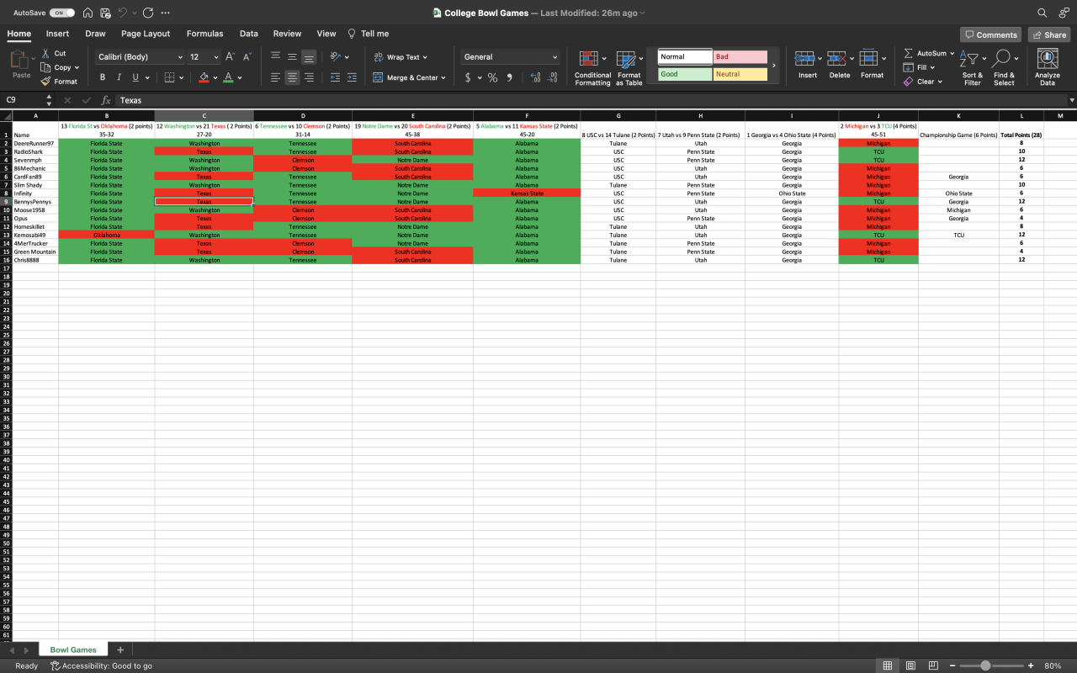Align text to the top
1077x673 pixels.
pyautogui.click(x=275, y=56)
